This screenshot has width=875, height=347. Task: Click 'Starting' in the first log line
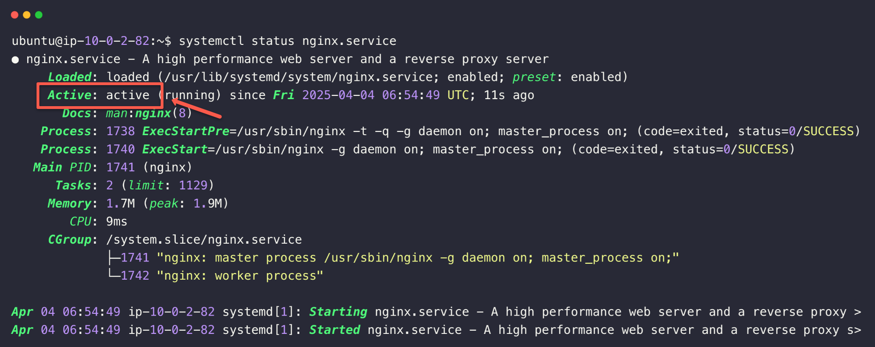pos(338,312)
